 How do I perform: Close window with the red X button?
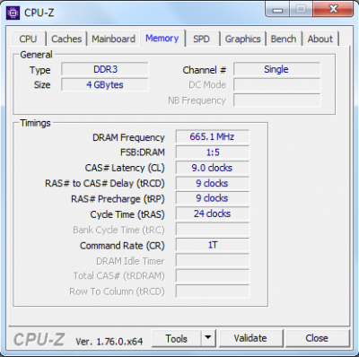click(334, 10)
